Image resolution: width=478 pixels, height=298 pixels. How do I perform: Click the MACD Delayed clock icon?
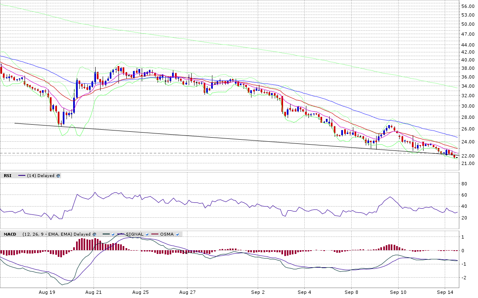(94, 234)
